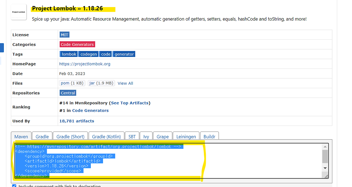Switch to the Gradle (Short) tab
Screen dimensions: 352x187
[x=70, y=136]
